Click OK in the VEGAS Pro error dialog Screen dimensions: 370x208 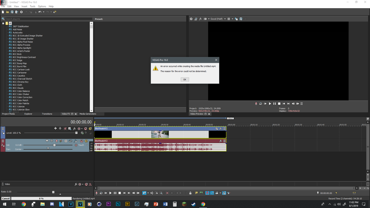click(x=184, y=80)
